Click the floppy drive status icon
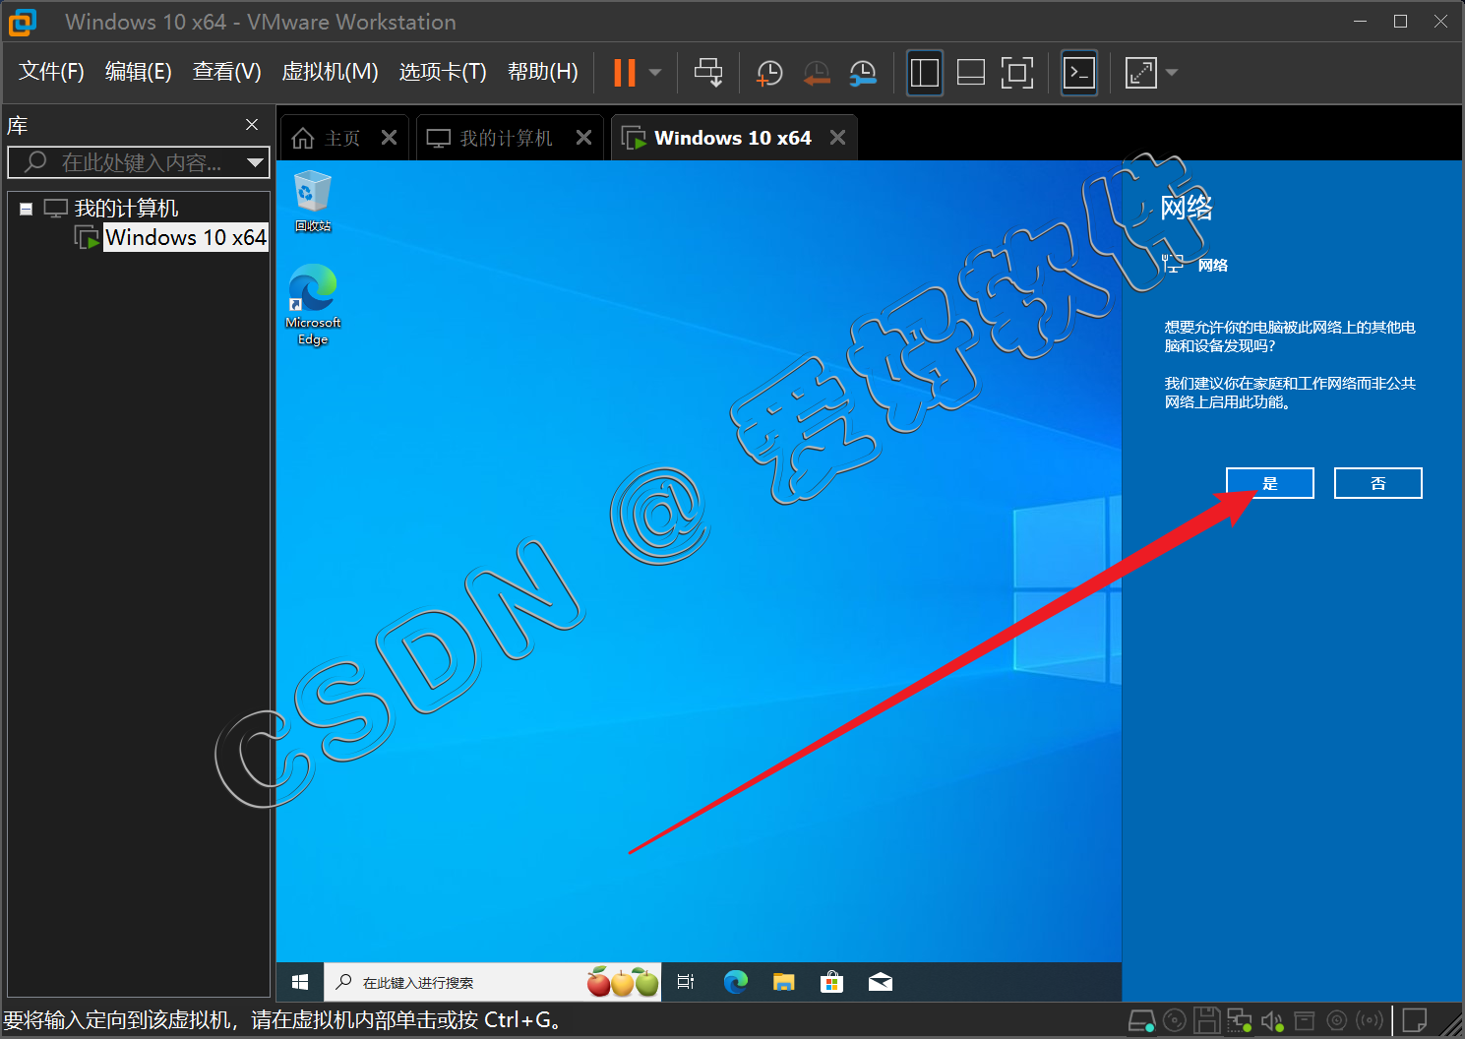This screenshot has width=1465, height=1039. 1207,1020
